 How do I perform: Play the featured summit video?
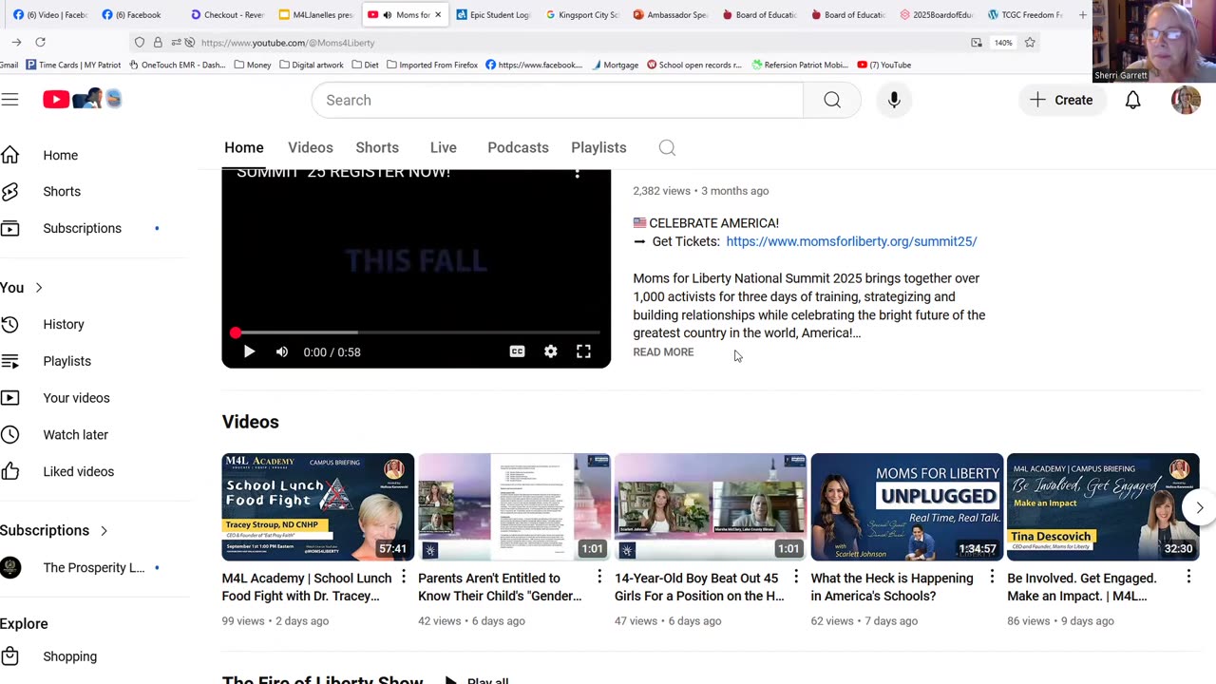point(249,351)
